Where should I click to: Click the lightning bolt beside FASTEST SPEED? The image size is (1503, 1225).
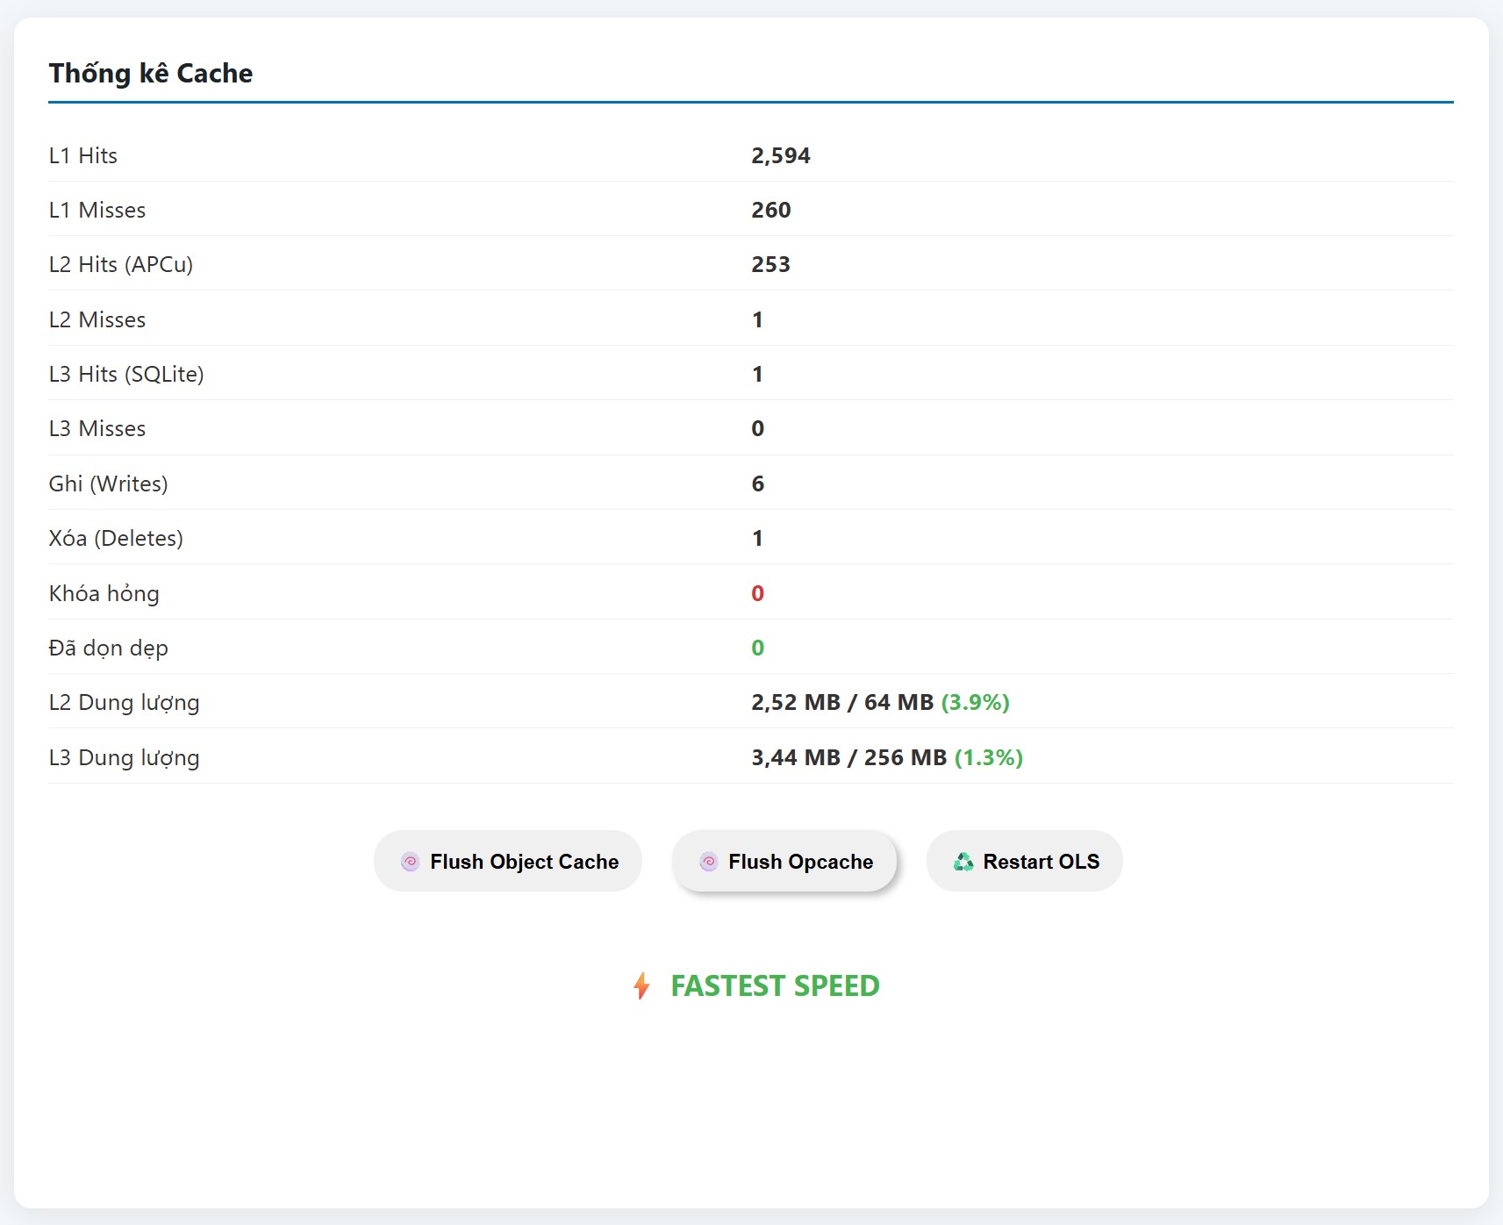[641, 985]
